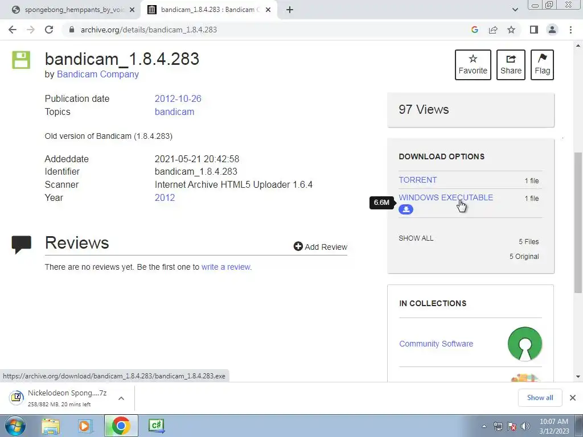Go back to the previous page

13,30
